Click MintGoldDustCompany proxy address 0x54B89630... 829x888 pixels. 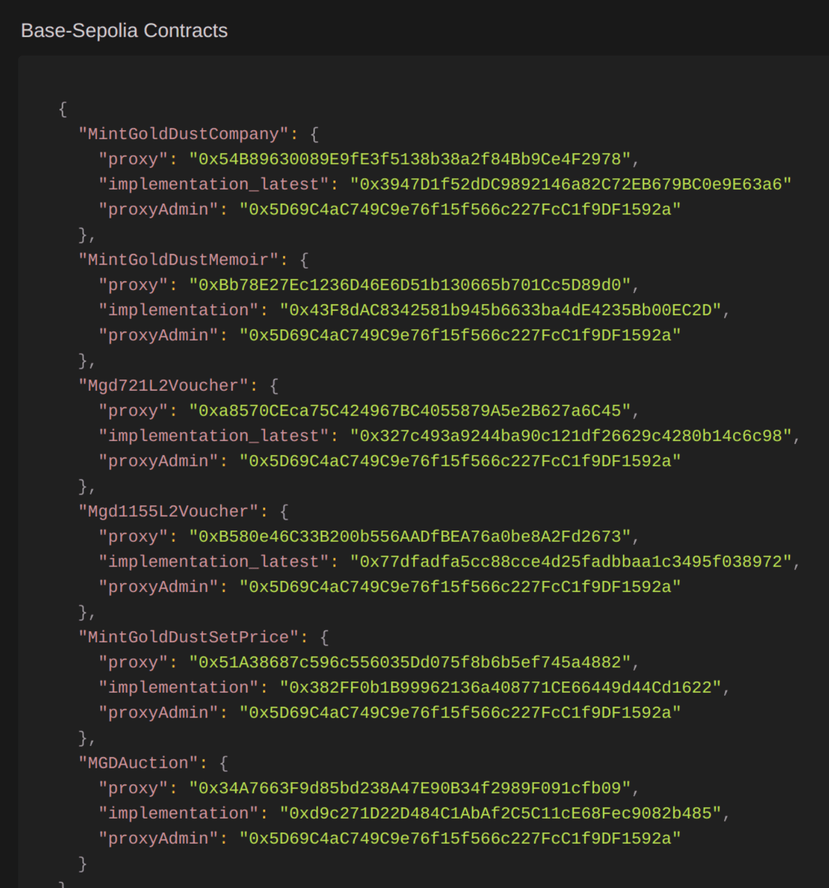(x=410, y=159)
